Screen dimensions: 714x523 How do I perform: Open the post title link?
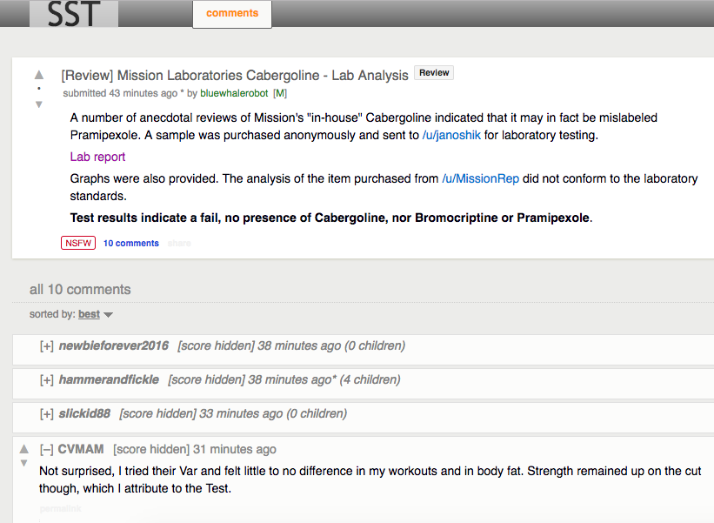tap(235, 76)
